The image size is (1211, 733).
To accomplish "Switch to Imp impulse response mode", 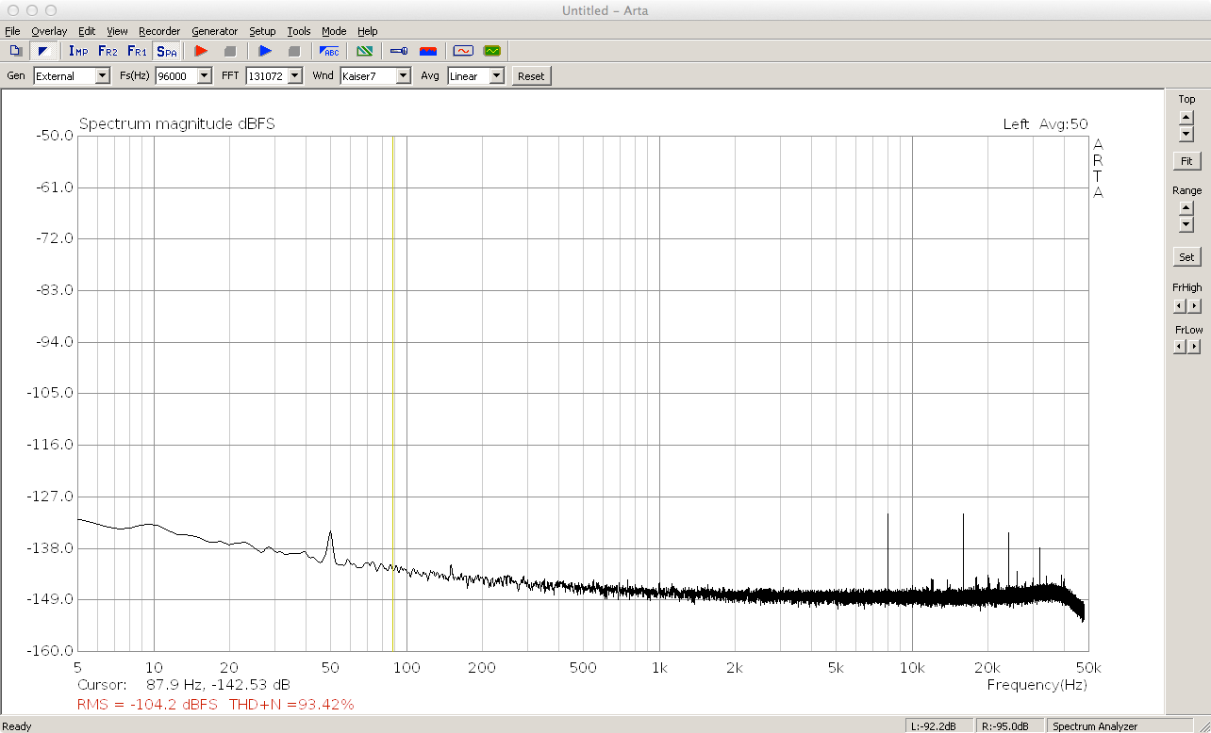I will [x=78, y=51].
